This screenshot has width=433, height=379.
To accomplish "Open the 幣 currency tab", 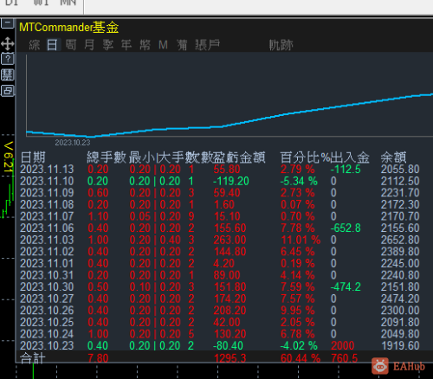I will click(x=145, y=45).
